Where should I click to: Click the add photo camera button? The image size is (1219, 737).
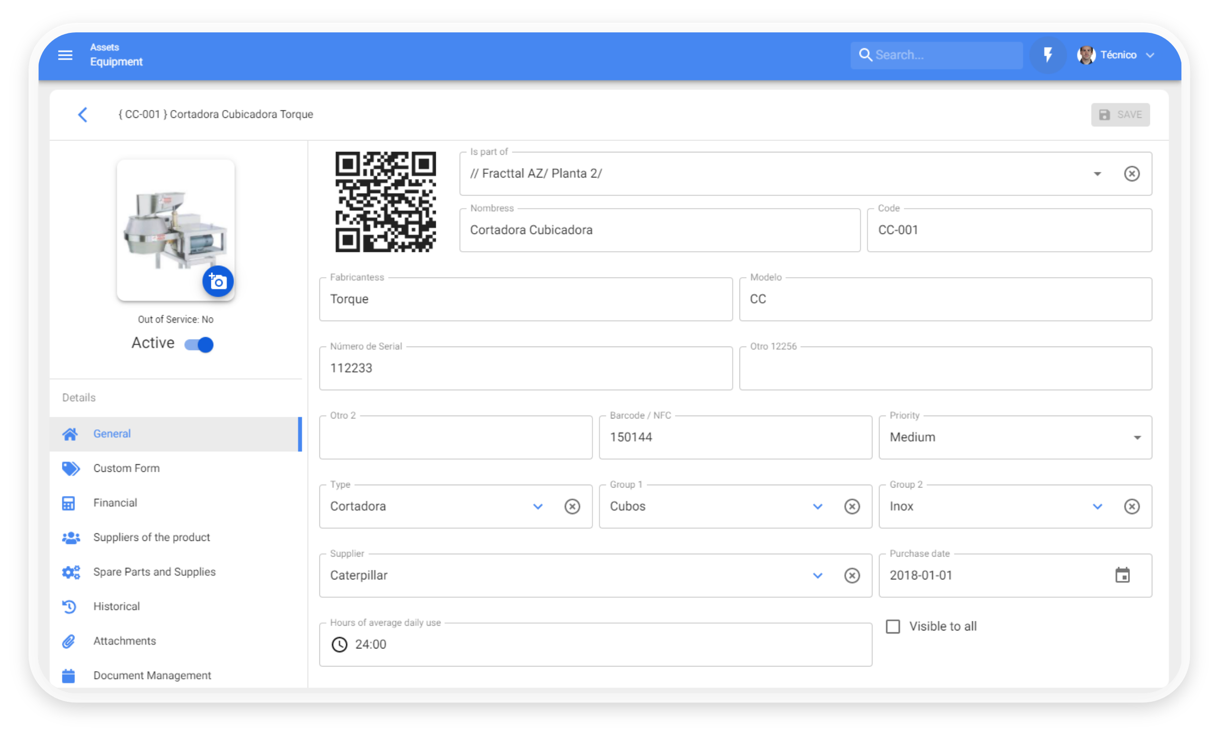(x=218, y=281)
